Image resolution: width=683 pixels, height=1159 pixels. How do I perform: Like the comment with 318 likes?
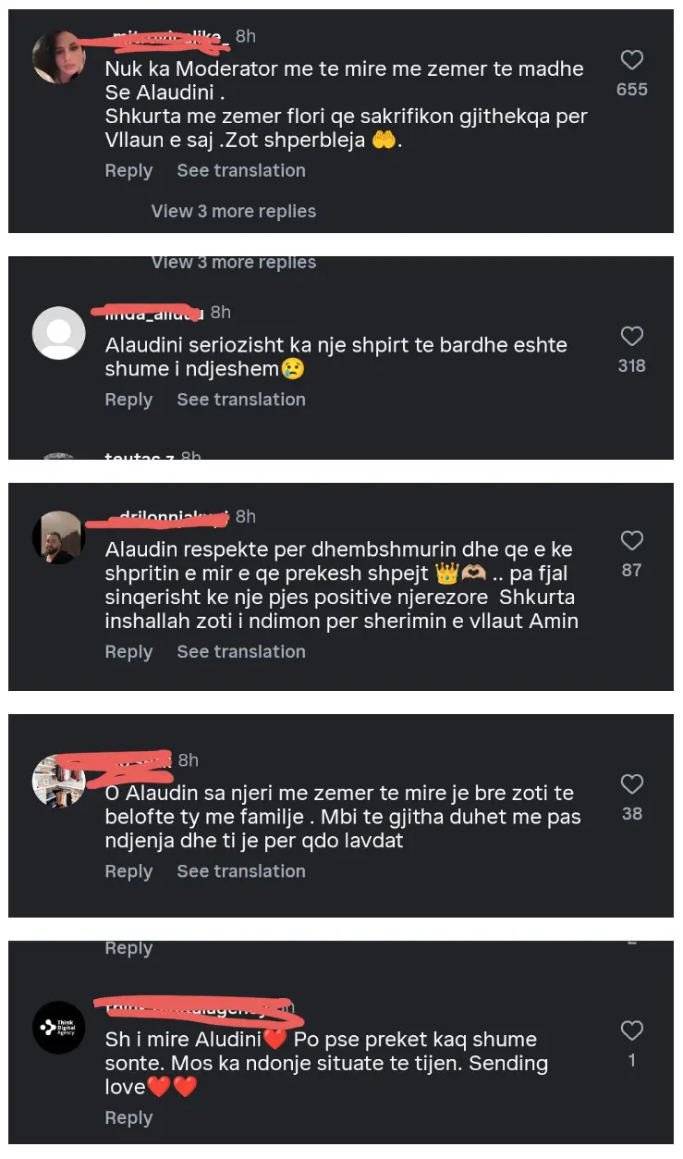(x=632, y=337)
